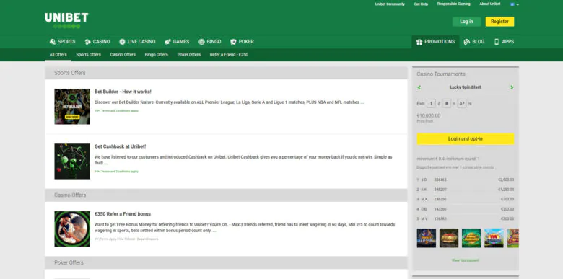Click the Casino Offers section header
Image resolution: width=563 pixels, height=279 pixels.
pyautogui.click(x=226, y=195)
